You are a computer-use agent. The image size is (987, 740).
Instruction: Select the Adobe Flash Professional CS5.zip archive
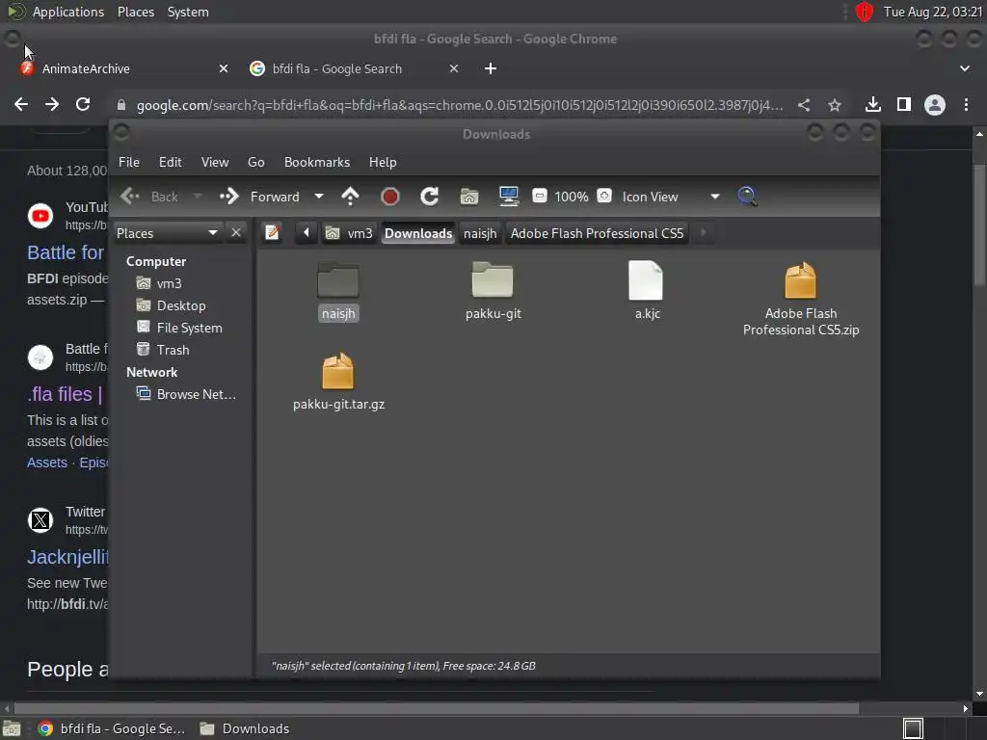pyautogui.click(x=800, y=280)
